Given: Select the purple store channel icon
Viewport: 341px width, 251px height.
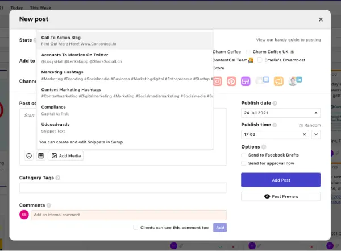Looking at the screenshot, I should (246, 81).
